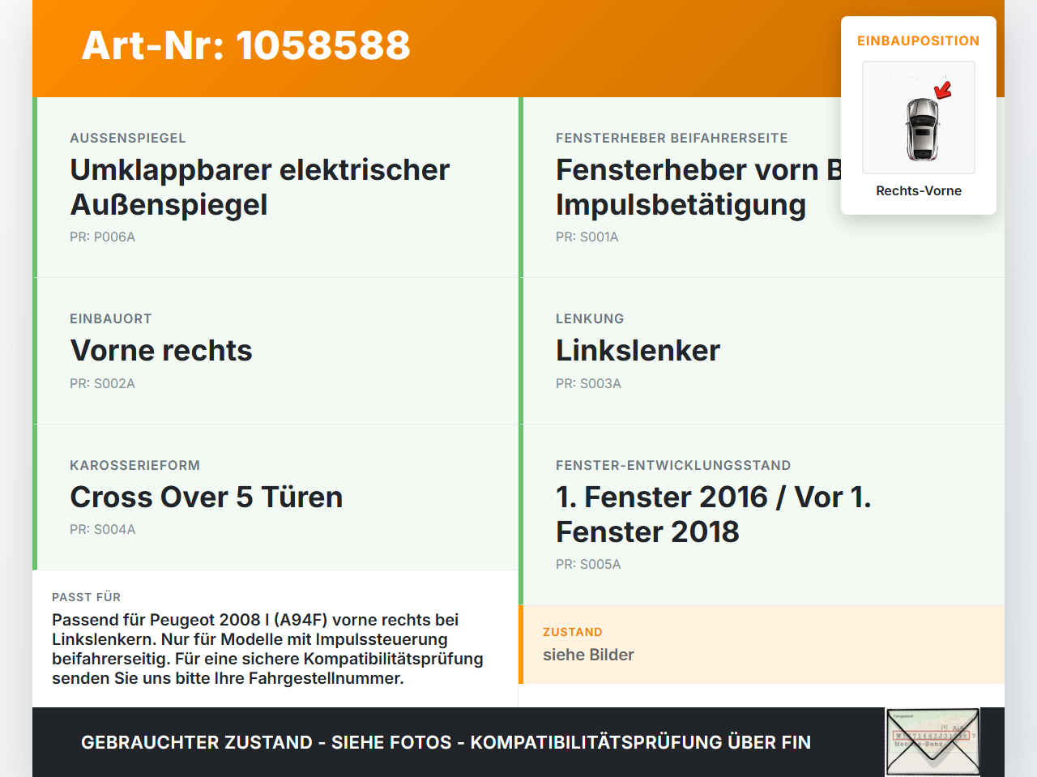Click the ZUSTAND label
Viewport: 1037px width, 777px height.
coord(572,632)
